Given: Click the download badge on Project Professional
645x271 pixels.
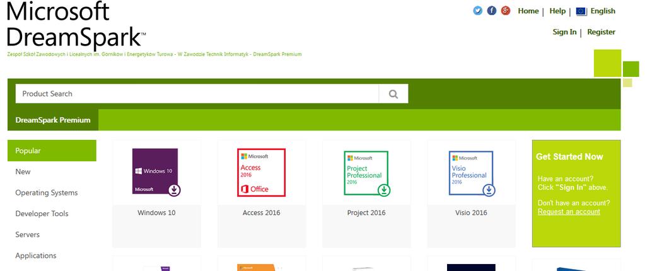Looking at the screenshot, I should point(384,190).
